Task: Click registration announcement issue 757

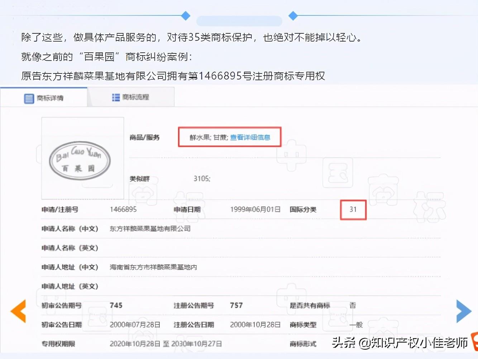Action: point(236,305)
